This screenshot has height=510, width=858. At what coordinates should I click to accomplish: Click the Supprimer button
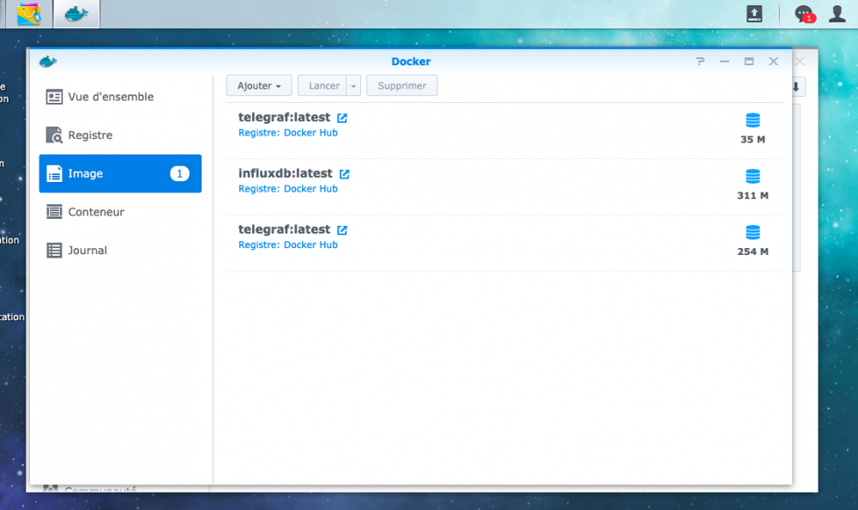(402, 86)
